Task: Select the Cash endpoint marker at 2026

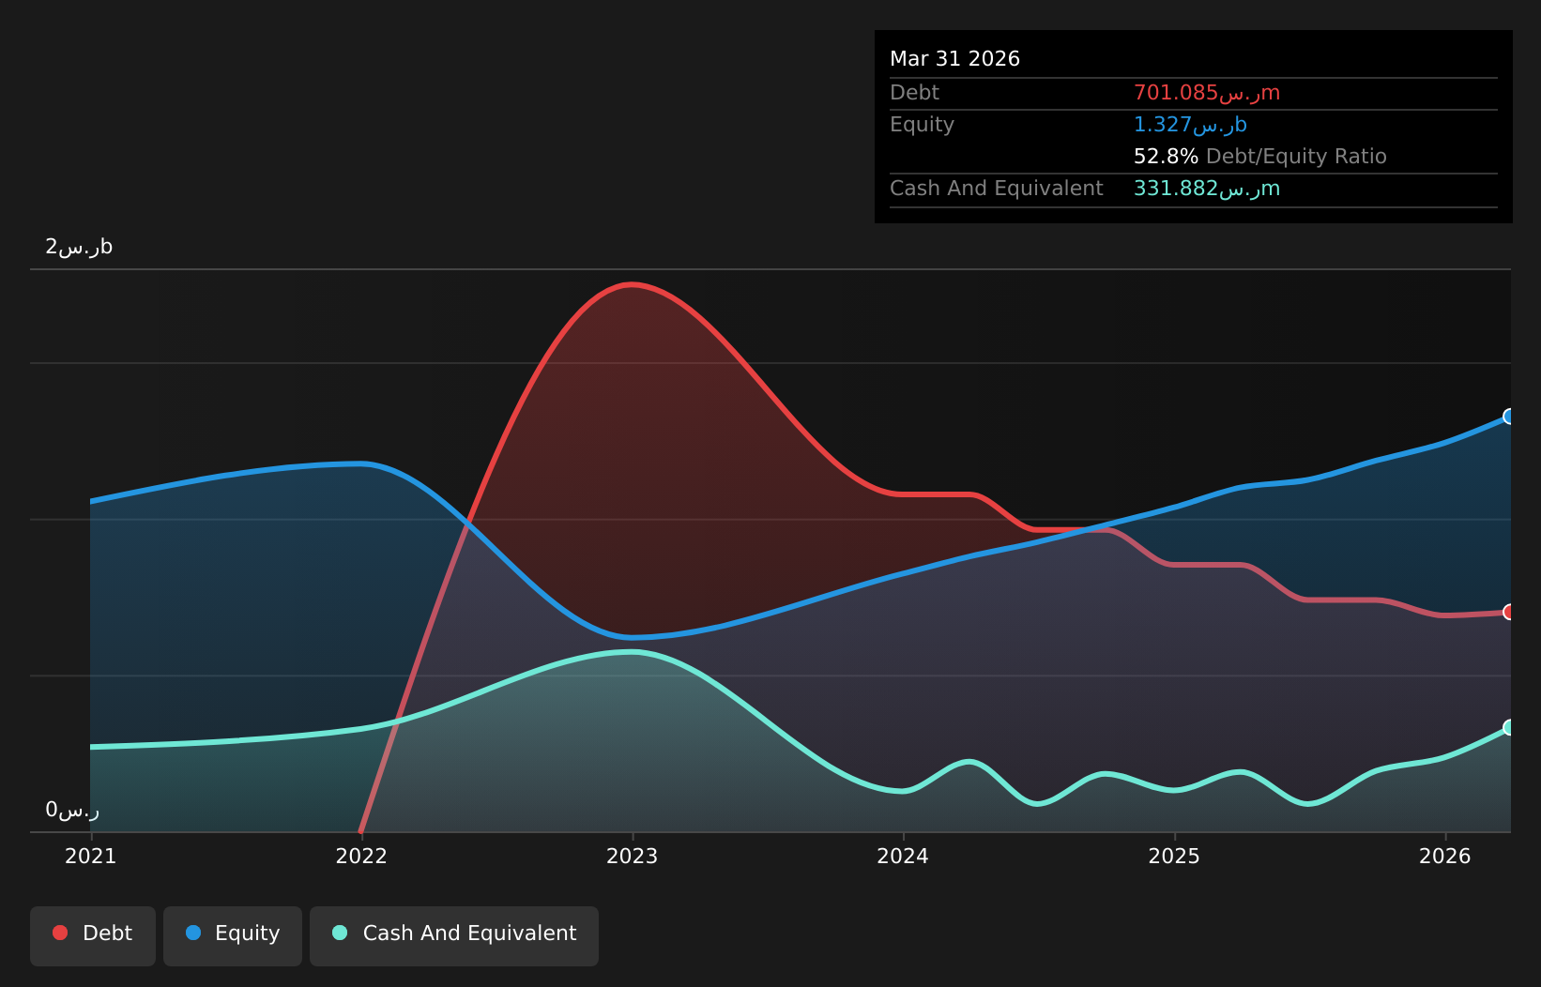Action: pyautogui.click(x=1510, y=727)
